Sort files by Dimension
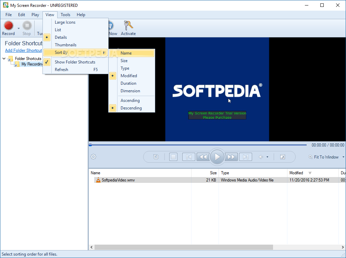This screenshot has width=346, height=258. (x=132, y=91)
